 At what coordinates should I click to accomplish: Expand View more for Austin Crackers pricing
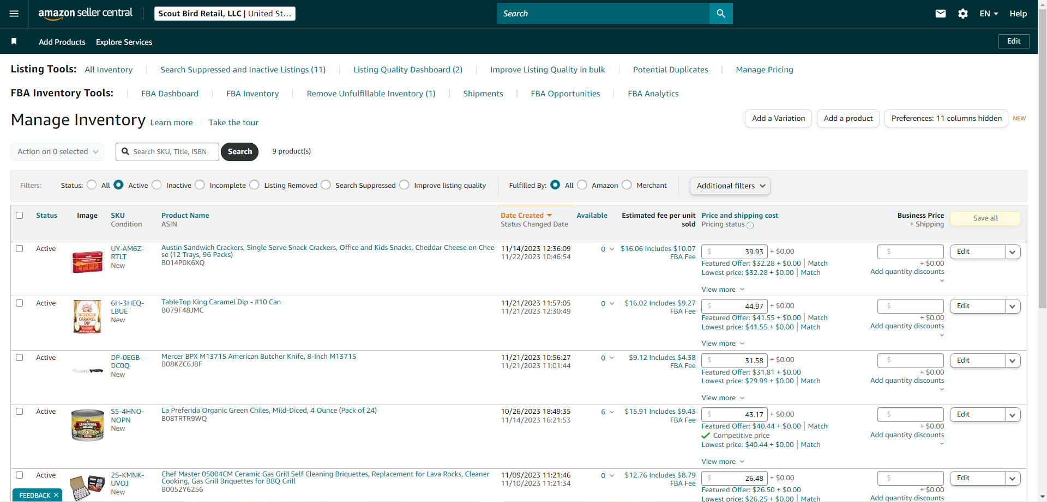723,289
